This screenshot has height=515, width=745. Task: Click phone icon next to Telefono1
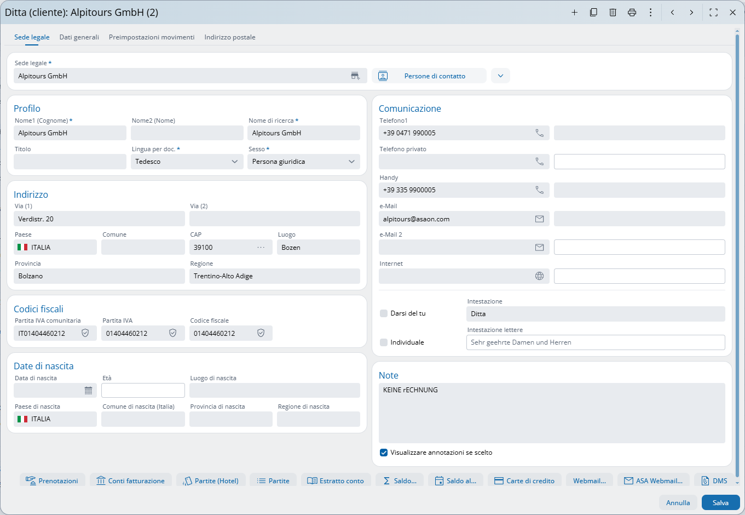coord(539,133)
